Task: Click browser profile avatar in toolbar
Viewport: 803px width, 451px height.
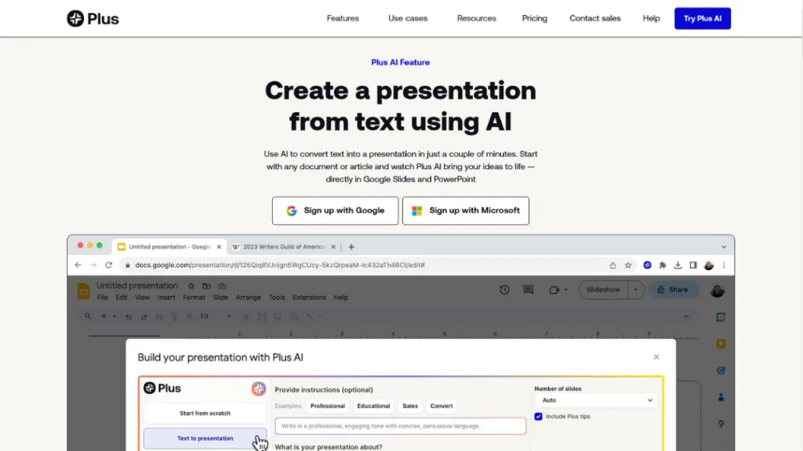Action: (x=709, y=265)
